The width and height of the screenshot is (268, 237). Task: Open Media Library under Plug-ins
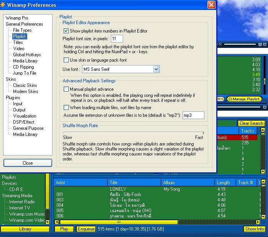[25, 134]
